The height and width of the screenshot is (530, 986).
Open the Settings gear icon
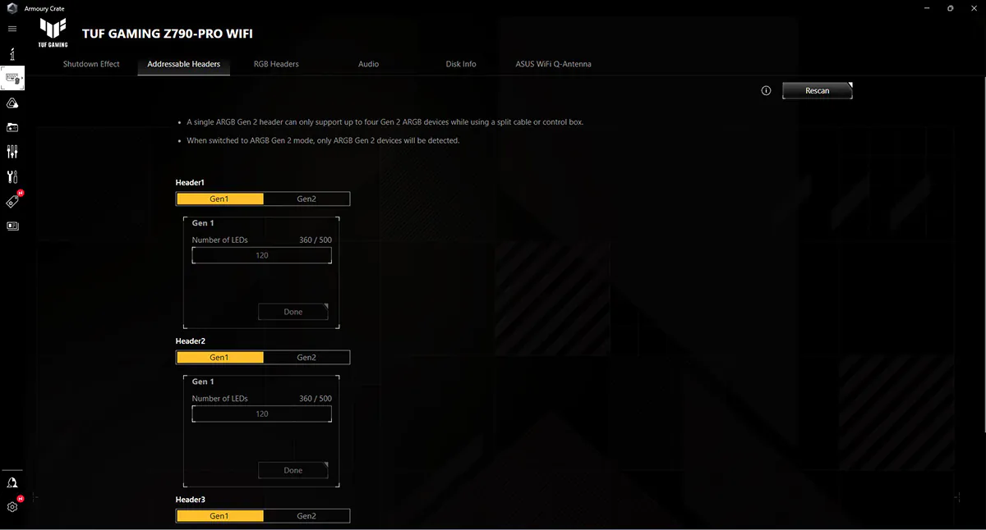click(x=12, y=507)
